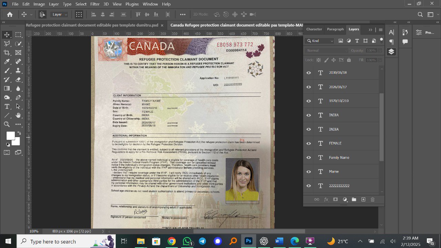Toggle layer filtering switch on or off
The width and height of the screenshot is (441, 248).
coord(381,40)
